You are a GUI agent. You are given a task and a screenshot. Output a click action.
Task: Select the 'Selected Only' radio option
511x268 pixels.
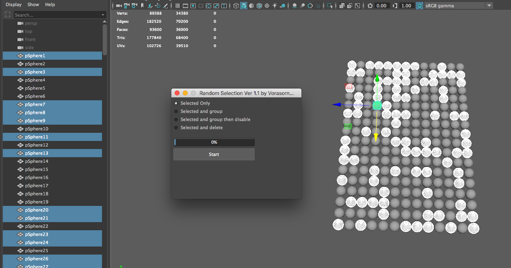pyautogui.click(x=176, y=103)
